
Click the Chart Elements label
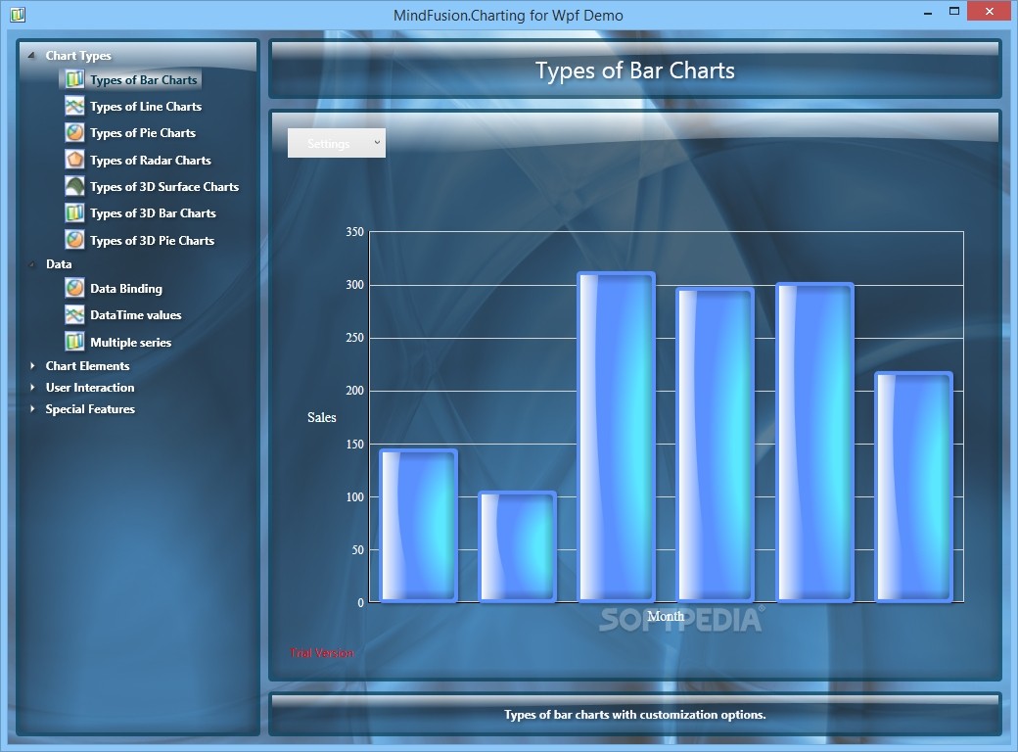pyautogui.click(x=88, y=366)
